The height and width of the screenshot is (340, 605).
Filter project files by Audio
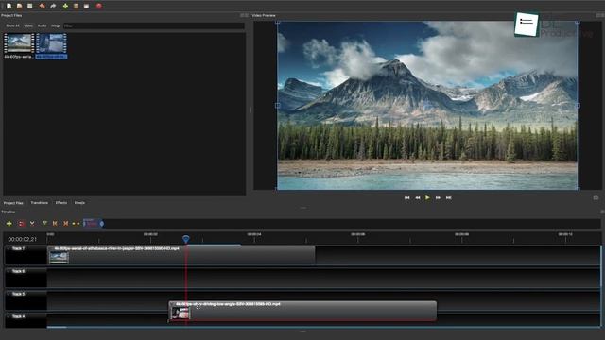click(x=42, y=25)
